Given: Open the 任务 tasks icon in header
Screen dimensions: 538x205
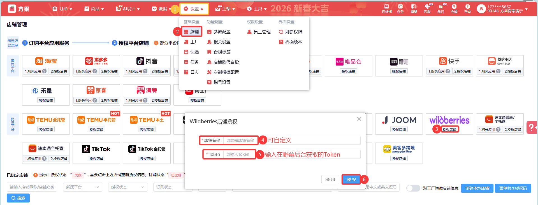Looking at the screenshot, I should tap(400, 9).
